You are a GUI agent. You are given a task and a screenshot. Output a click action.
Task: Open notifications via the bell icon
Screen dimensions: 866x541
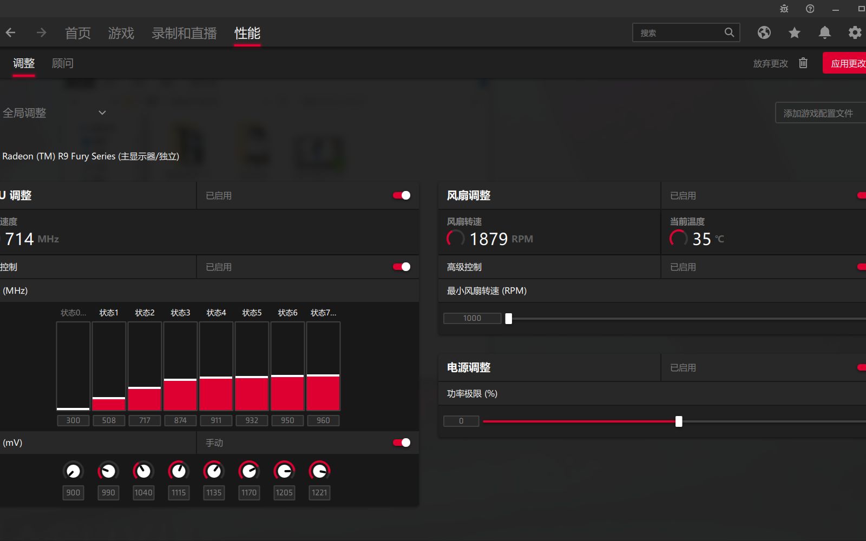click(x=824, y=32)
